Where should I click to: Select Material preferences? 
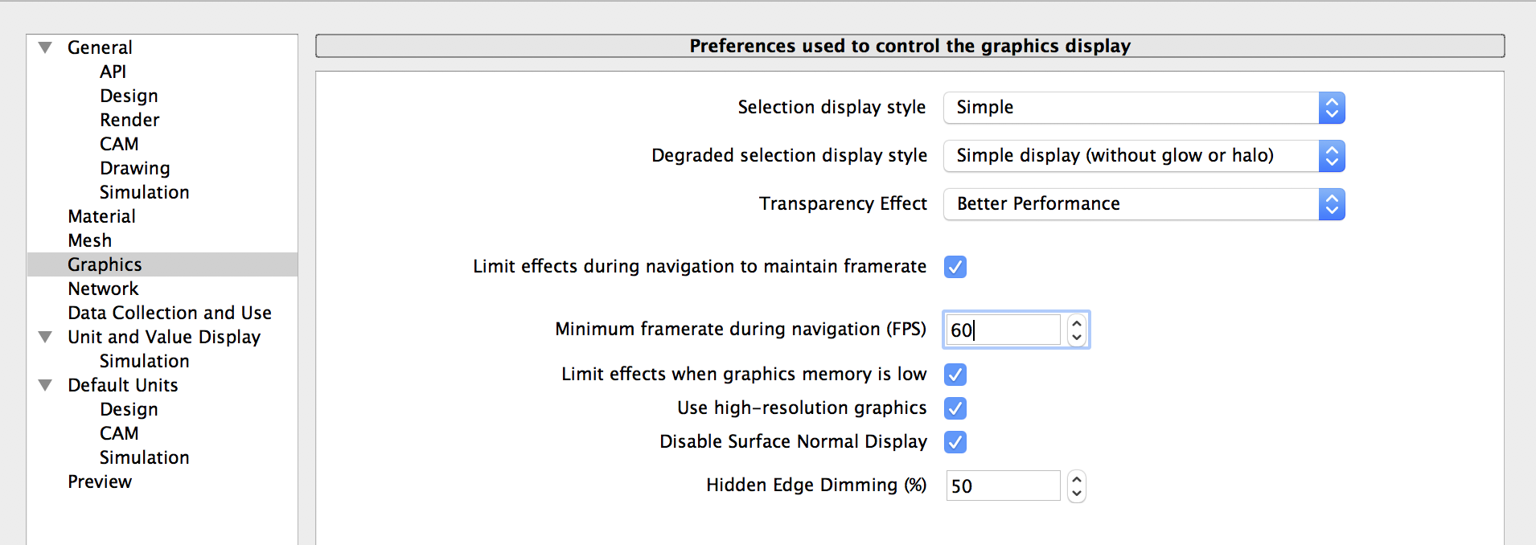click(101, 215)
